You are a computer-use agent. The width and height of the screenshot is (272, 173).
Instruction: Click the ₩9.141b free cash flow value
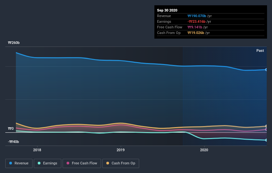point(195,27)
